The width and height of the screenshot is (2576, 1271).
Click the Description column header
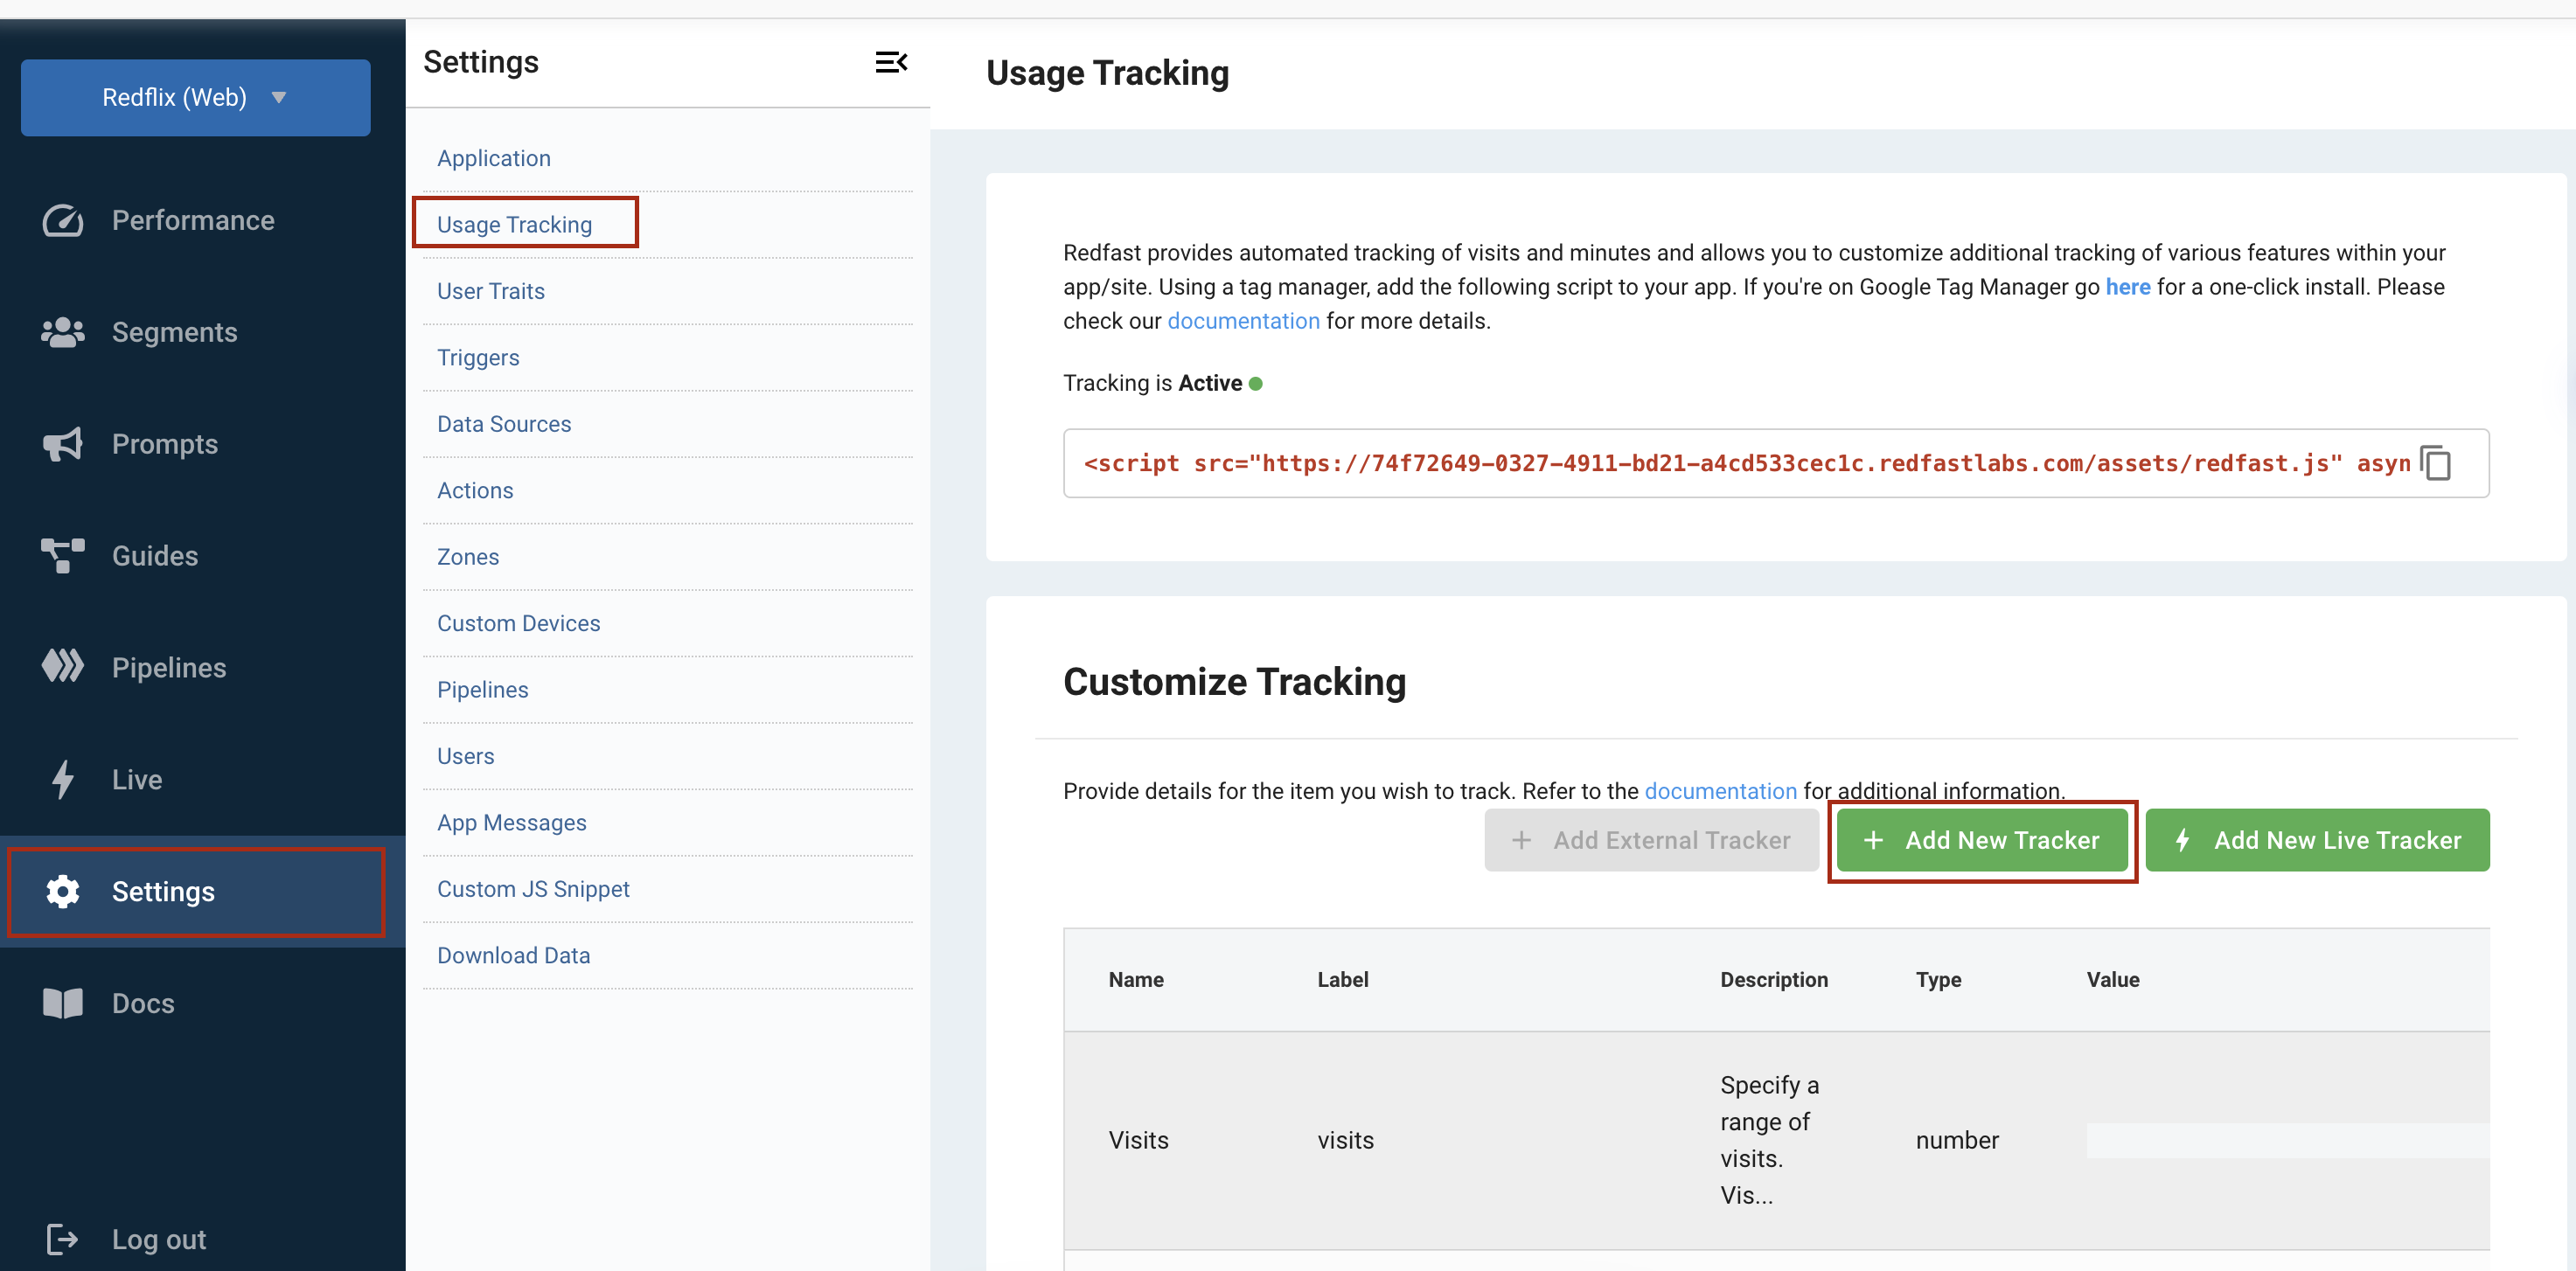(x=1774, y=980)
